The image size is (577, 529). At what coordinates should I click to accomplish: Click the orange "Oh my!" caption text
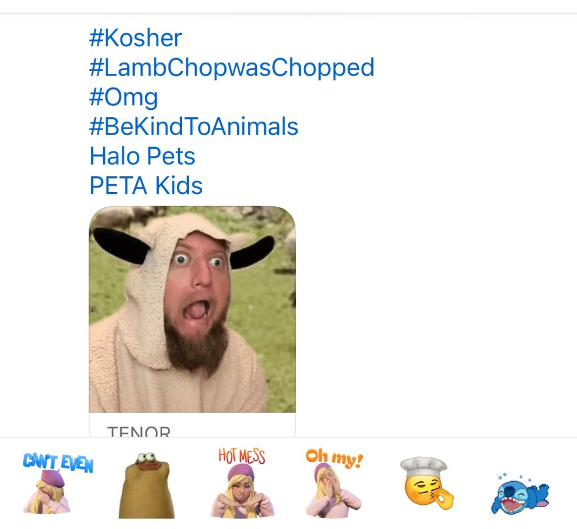click(x=334, y=457)
